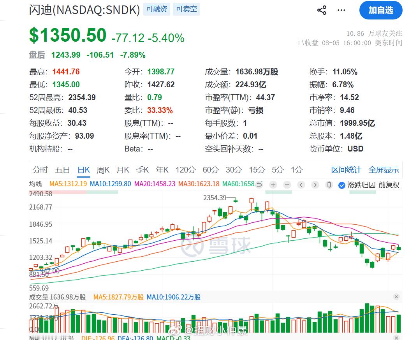Screen dimensions: 417x340
Task: Click the 最高 value 1441.76
Action: coord(66,72)
